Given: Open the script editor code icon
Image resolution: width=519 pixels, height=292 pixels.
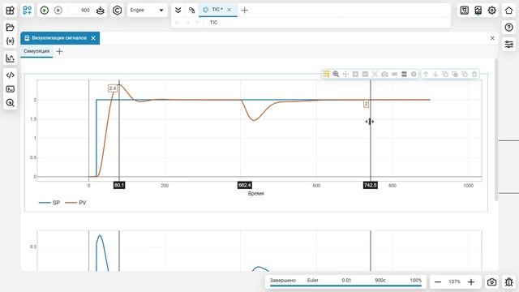Looking at the screenshot, I should point(11,75).
